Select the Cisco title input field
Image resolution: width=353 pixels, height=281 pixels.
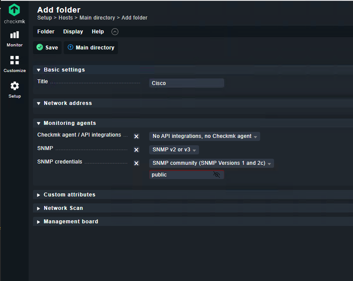(186, 83)
